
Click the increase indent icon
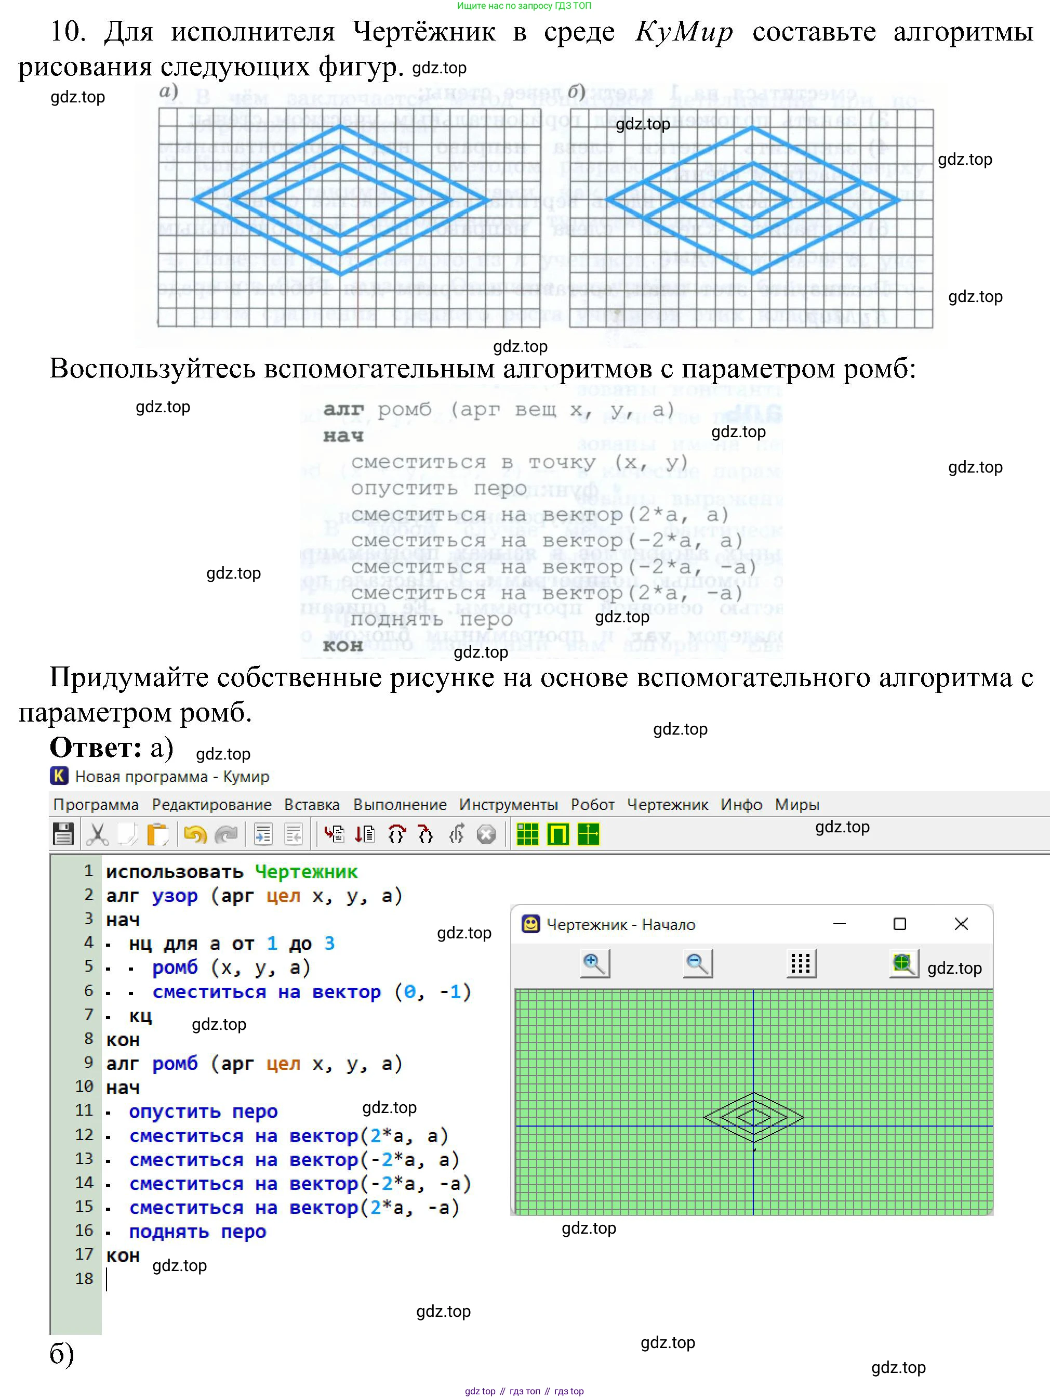pyautogui.click(x=263, y=834)
